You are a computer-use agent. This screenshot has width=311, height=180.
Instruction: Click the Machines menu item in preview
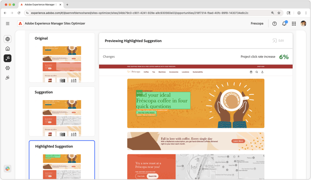point(162,72)
